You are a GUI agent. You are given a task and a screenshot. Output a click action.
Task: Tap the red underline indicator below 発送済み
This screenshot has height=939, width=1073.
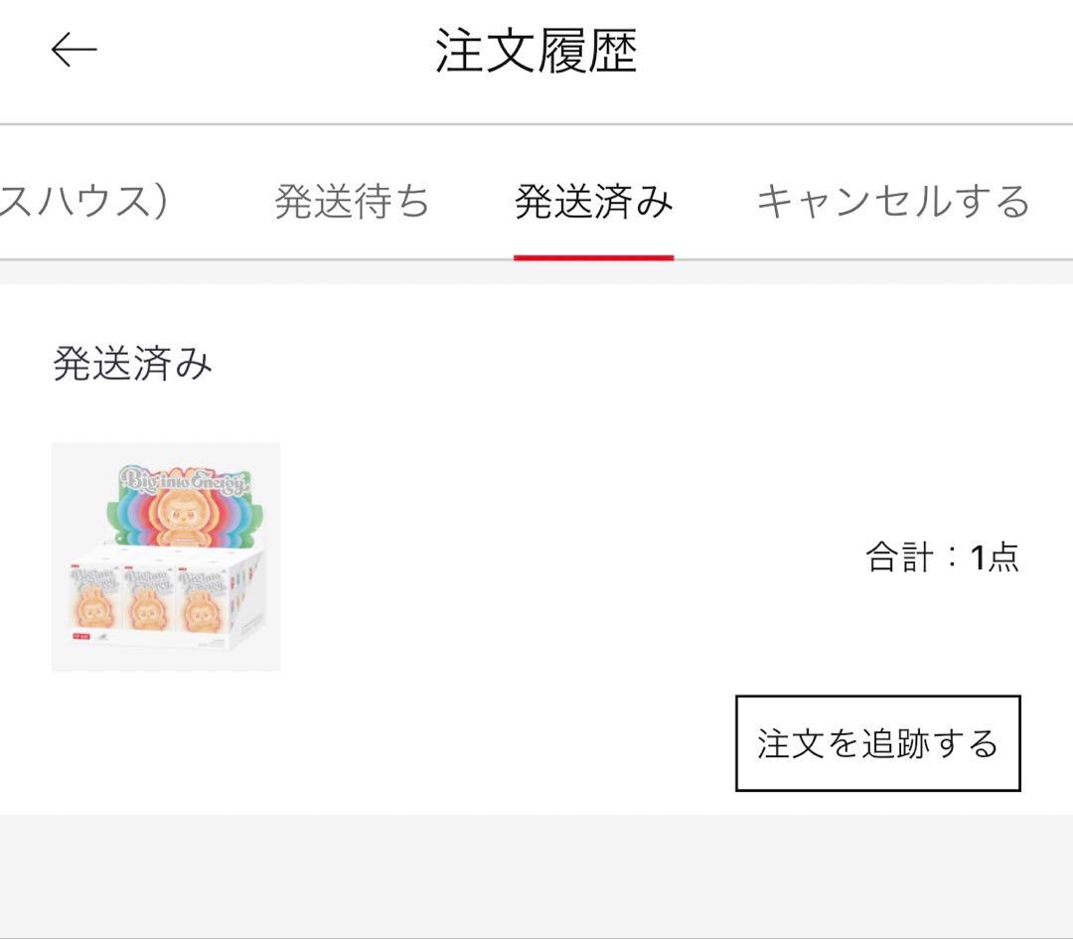[x=593, y=254]
